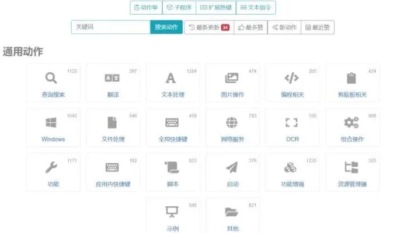Viewport: 403px width, 233px height.
Task: Switch to the 子程序 tab
Action: 179,8
